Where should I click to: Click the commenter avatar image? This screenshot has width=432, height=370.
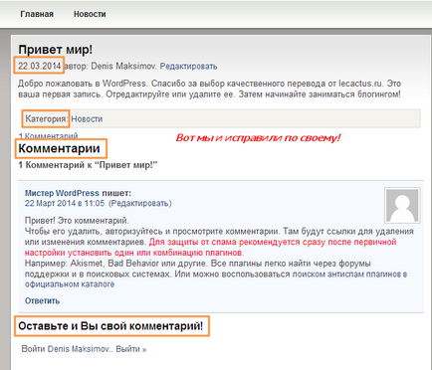(x=402, y=205)
